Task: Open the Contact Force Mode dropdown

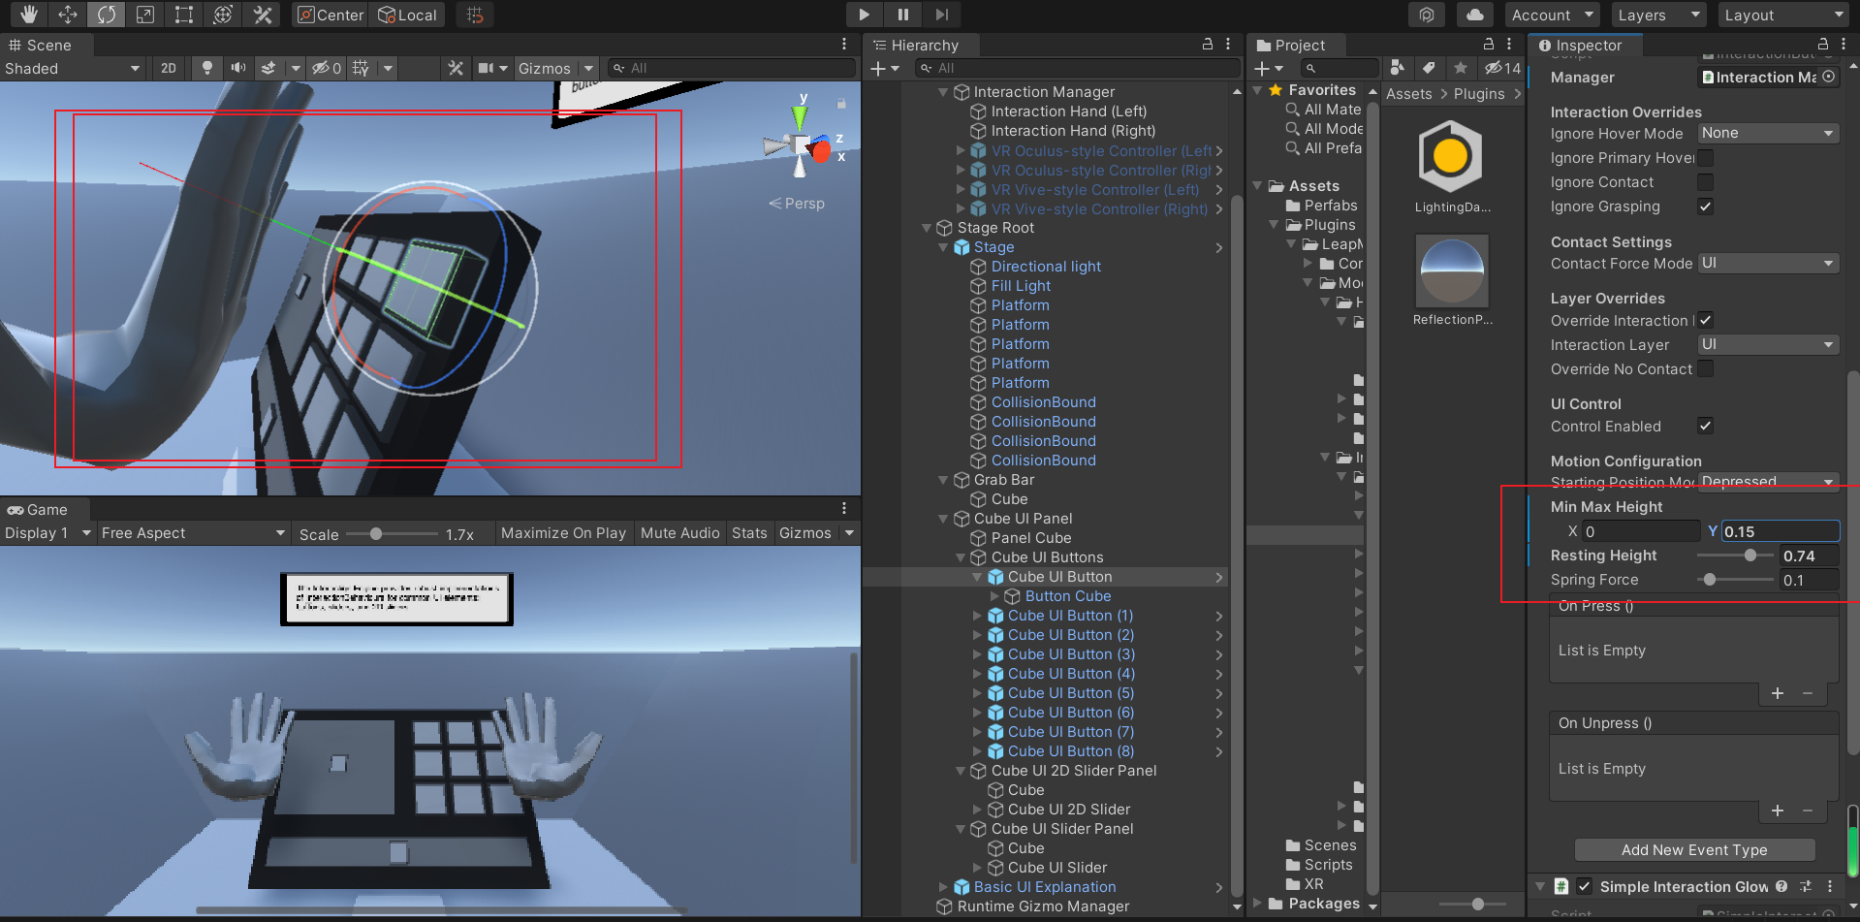Action: point(1768,263)
